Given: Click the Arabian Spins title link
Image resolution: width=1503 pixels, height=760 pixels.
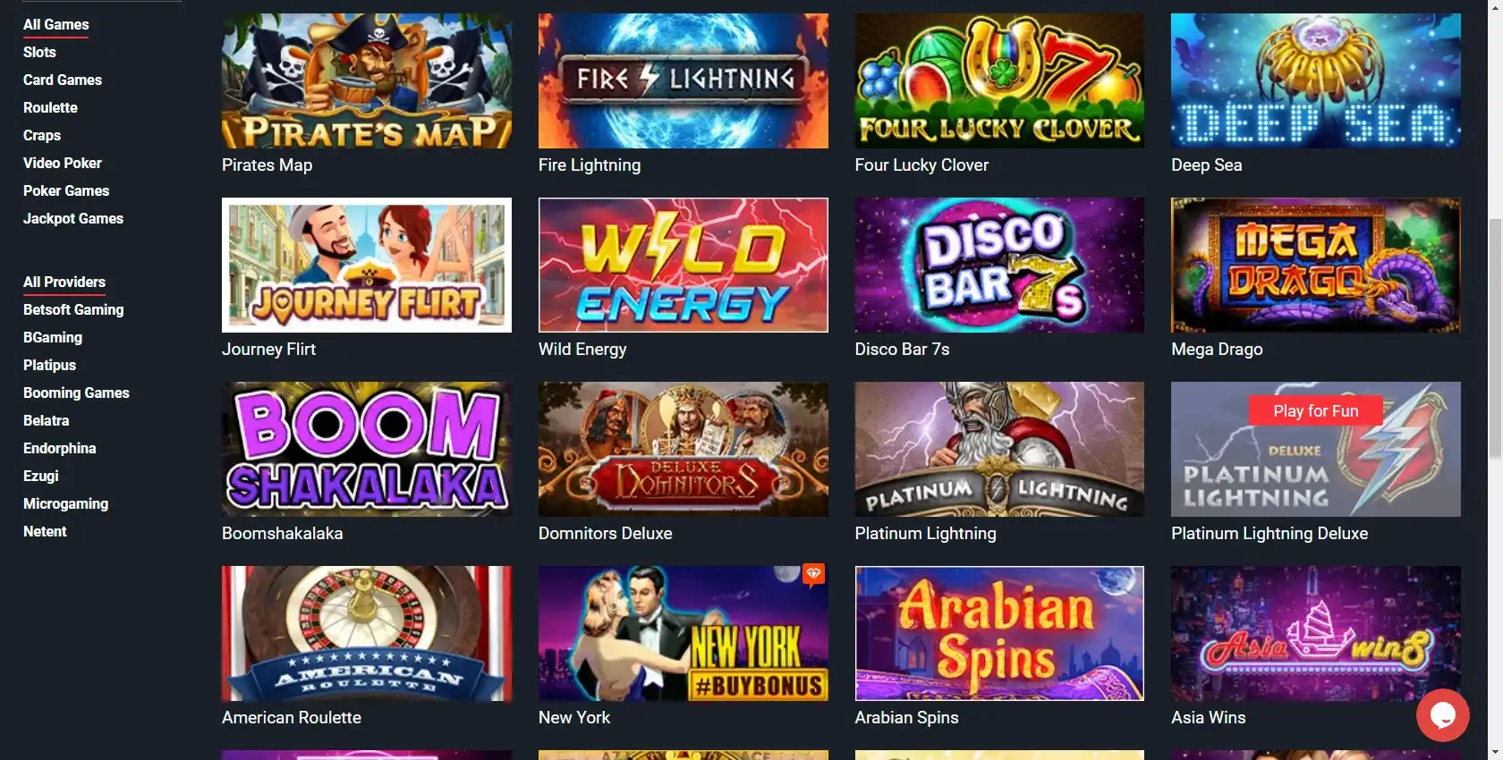Looking at the screenshot, I should pyautogui.click(x=906, y=717).
